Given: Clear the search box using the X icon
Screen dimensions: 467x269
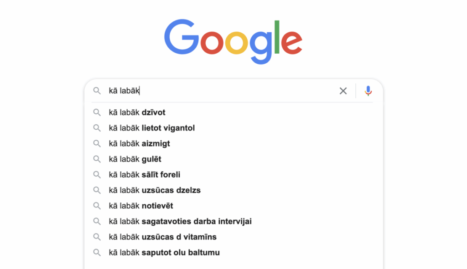Looking at the screenshot, I should tap(343, 91).
